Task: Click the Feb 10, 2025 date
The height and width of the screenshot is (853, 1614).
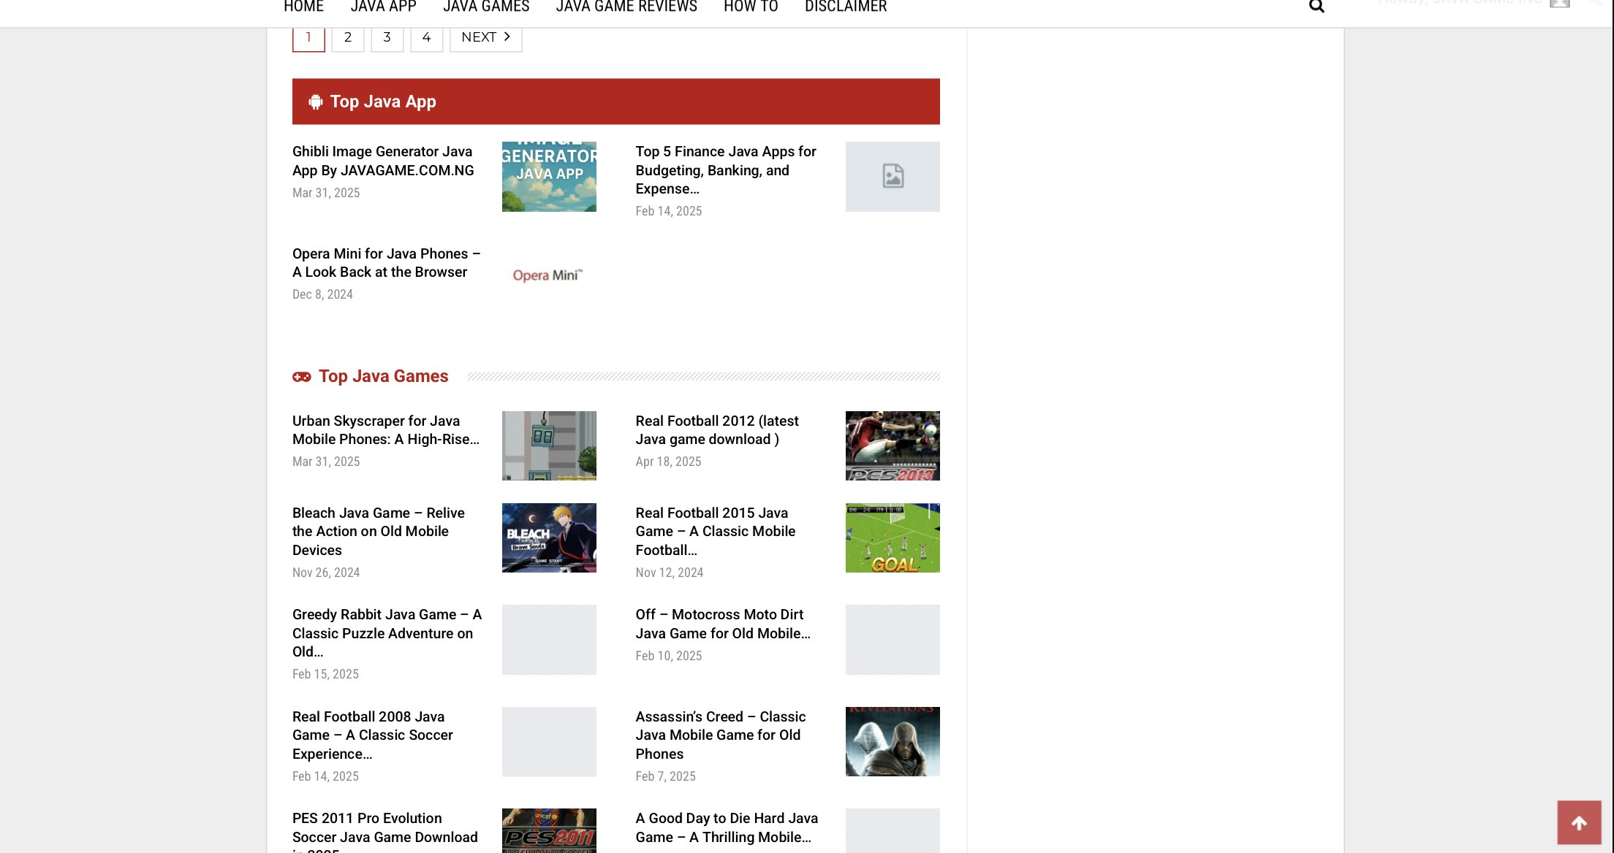Action: 669,656
